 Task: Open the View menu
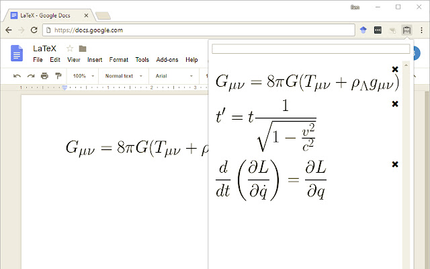click(74, 60)
